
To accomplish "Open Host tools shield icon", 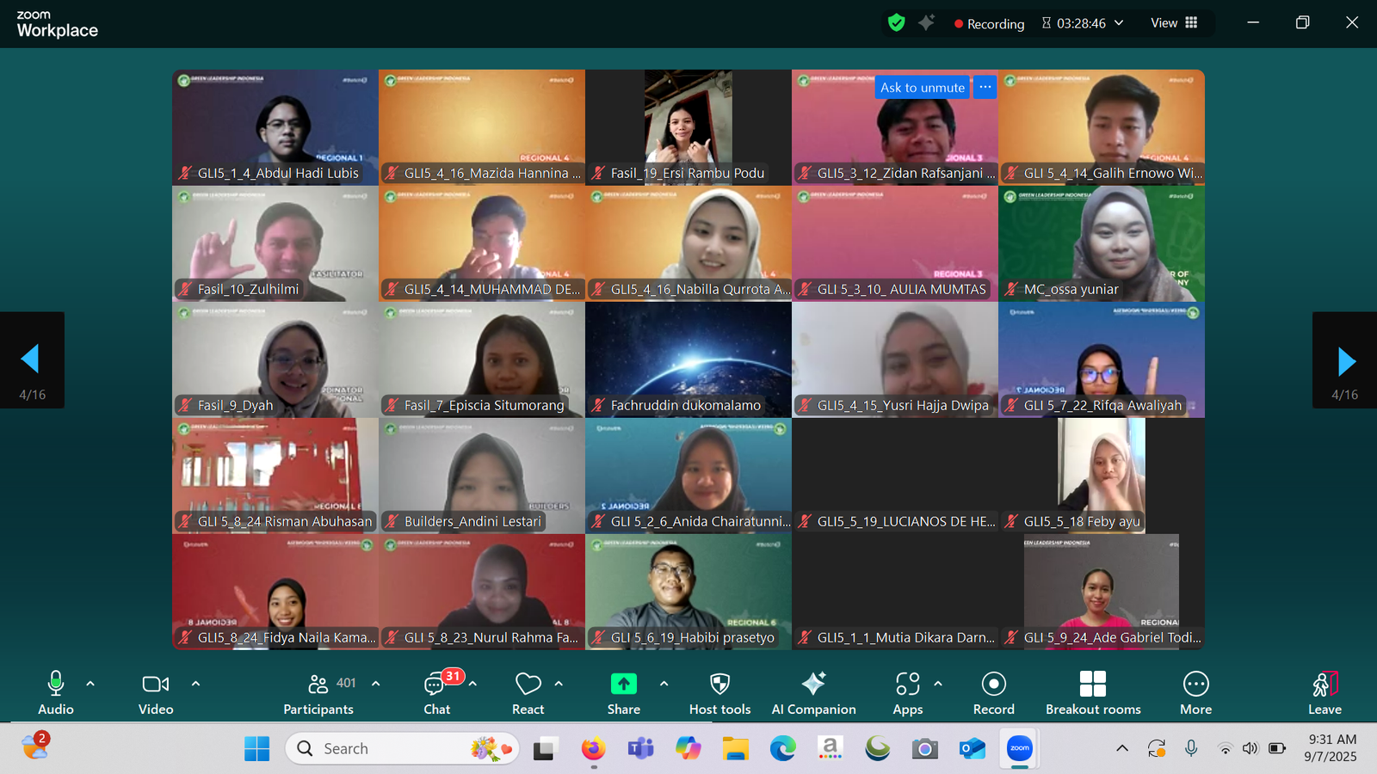I will [719, 685].
